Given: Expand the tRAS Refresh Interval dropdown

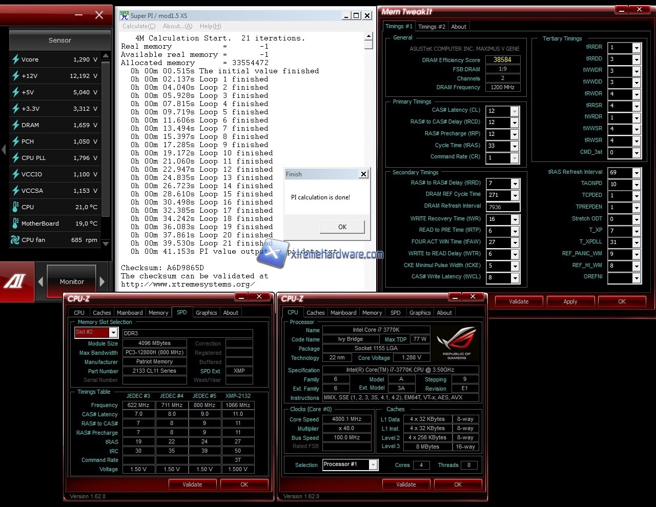Looking at the screenshot, I should pos(636,173).
